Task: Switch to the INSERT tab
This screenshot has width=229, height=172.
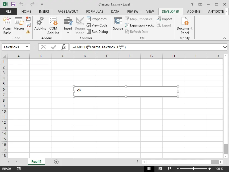Action: (x=44, y=12)
